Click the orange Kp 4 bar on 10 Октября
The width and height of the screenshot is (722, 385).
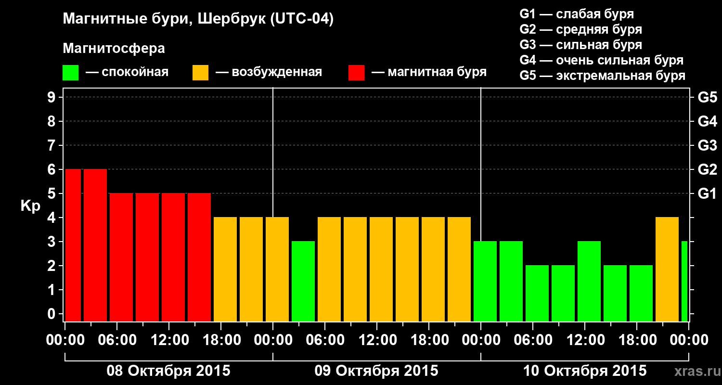(667, 269)
